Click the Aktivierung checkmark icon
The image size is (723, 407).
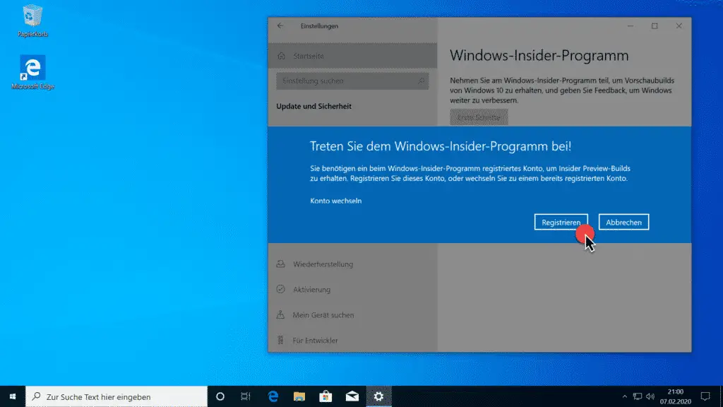click(280, 289)
